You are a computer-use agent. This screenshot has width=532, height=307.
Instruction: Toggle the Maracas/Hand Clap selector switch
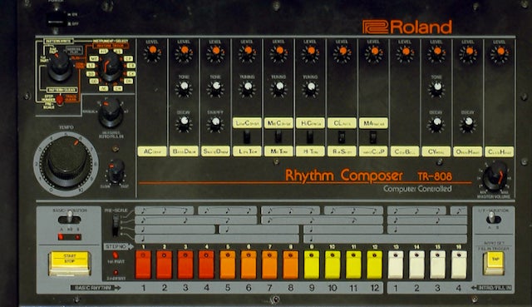(373, 136)
